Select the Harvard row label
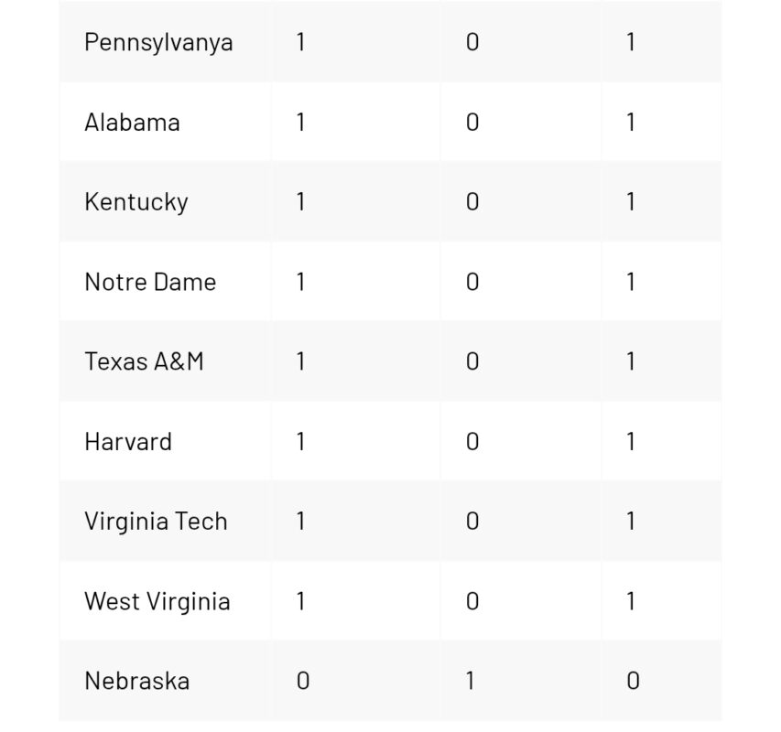The height and width of the screenshot is (732, 781). (x=128, y=442)
